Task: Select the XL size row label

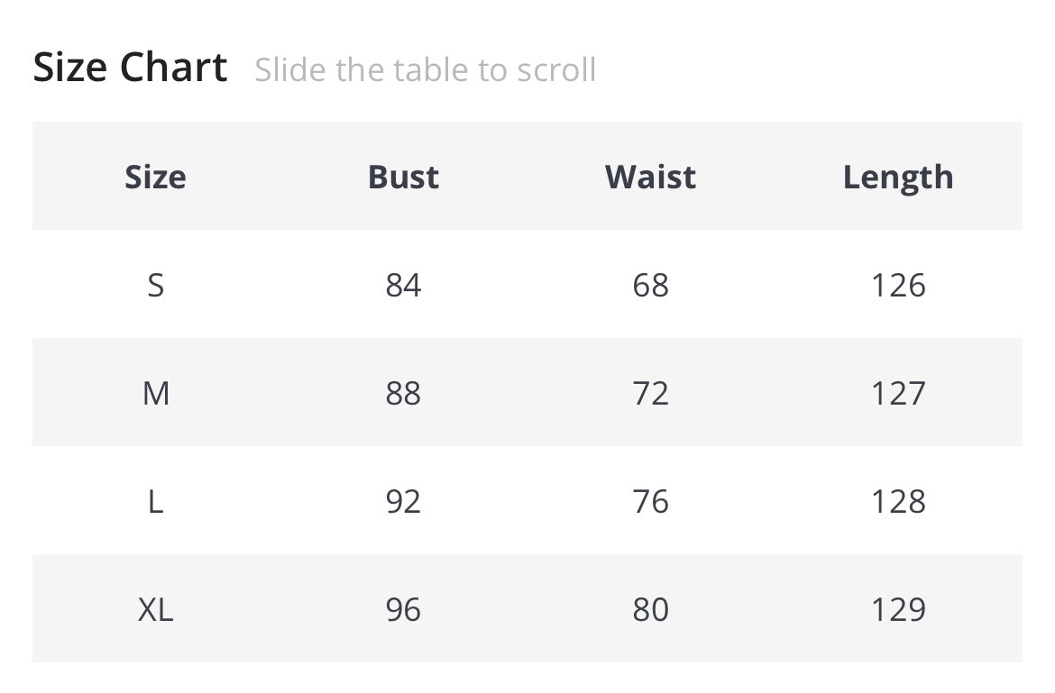Action: [x=155, y=610]
